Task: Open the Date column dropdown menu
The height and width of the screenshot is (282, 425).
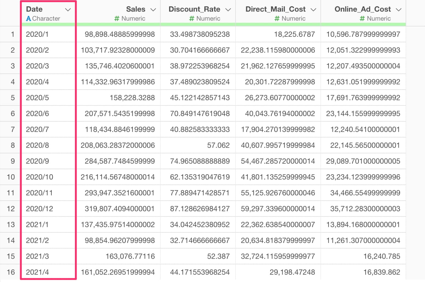Action: [68, 10]
